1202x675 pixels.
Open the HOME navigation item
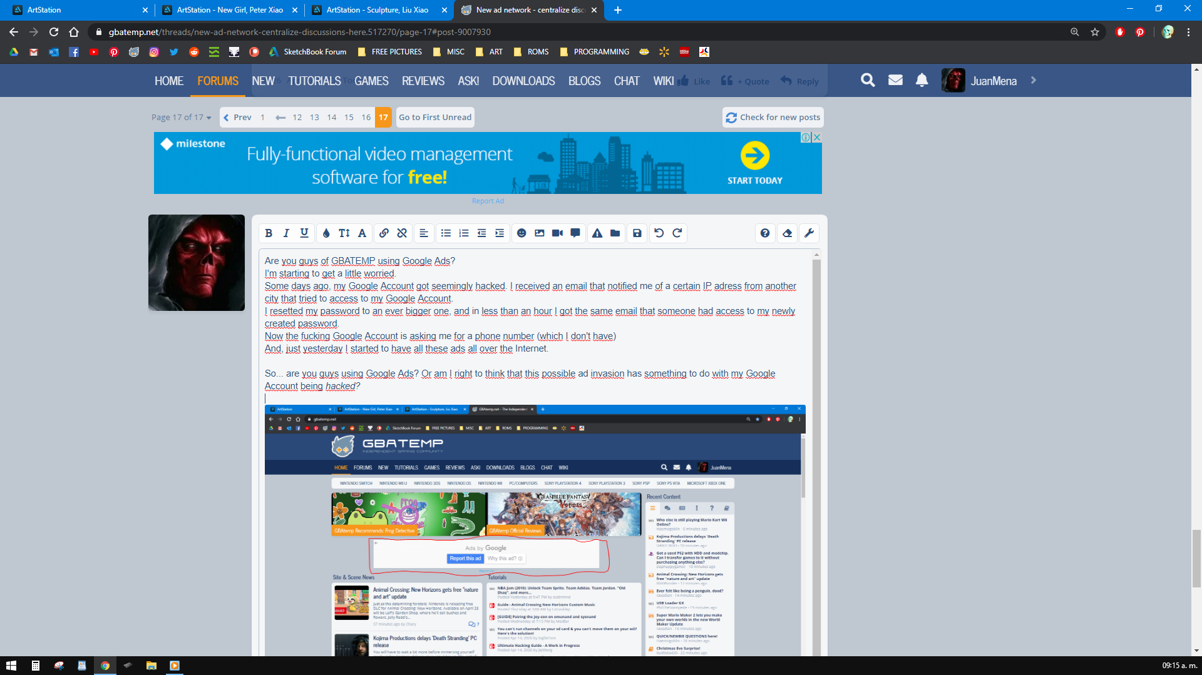pyautogui.click(x=169, y=81)
